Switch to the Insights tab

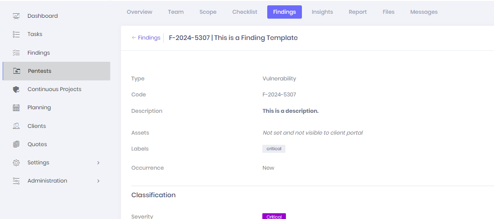tap(322, 12)
